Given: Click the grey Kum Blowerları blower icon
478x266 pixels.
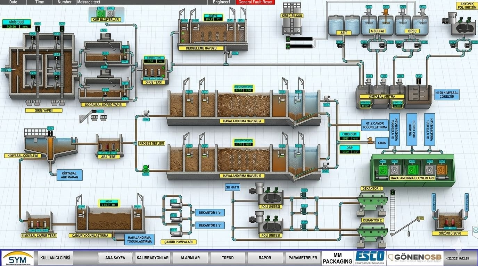Looking at the screenshot, I should 111,14.
